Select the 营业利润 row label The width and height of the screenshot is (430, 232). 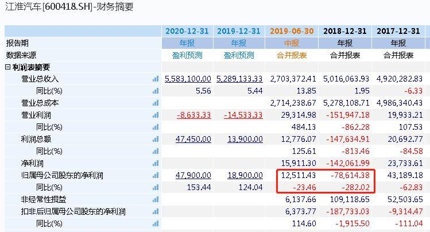click(36, 115)
